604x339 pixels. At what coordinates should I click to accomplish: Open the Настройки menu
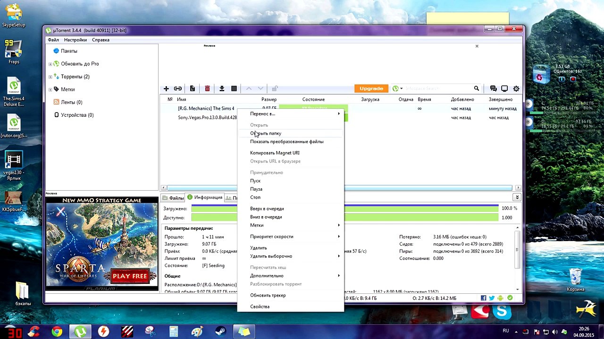(x=75, y=40)
